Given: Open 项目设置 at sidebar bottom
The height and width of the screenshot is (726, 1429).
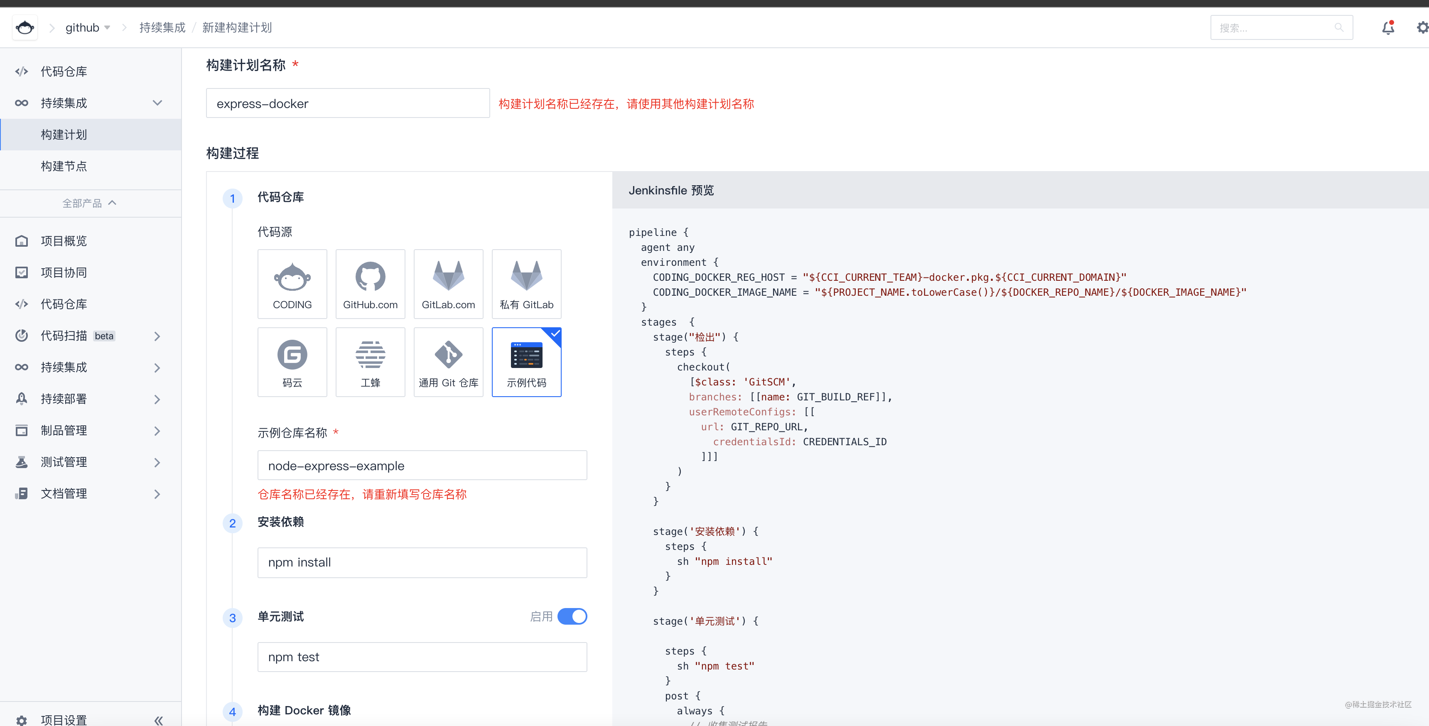Looking at the screenshot, I should coord(63,719).
